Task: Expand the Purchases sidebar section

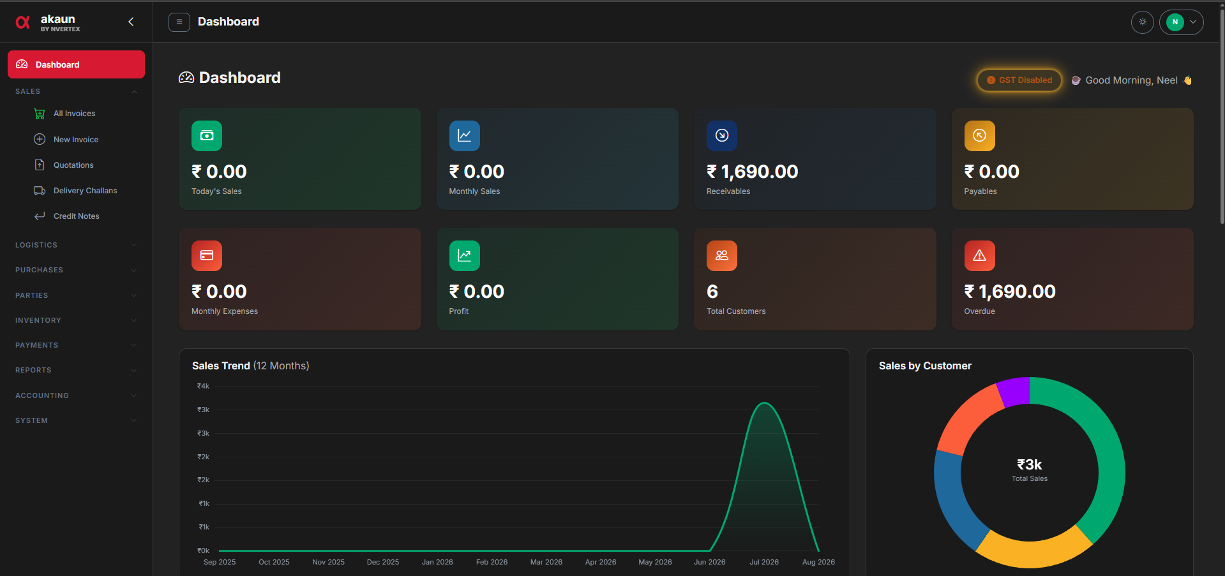Action: (x=76, y=270)
